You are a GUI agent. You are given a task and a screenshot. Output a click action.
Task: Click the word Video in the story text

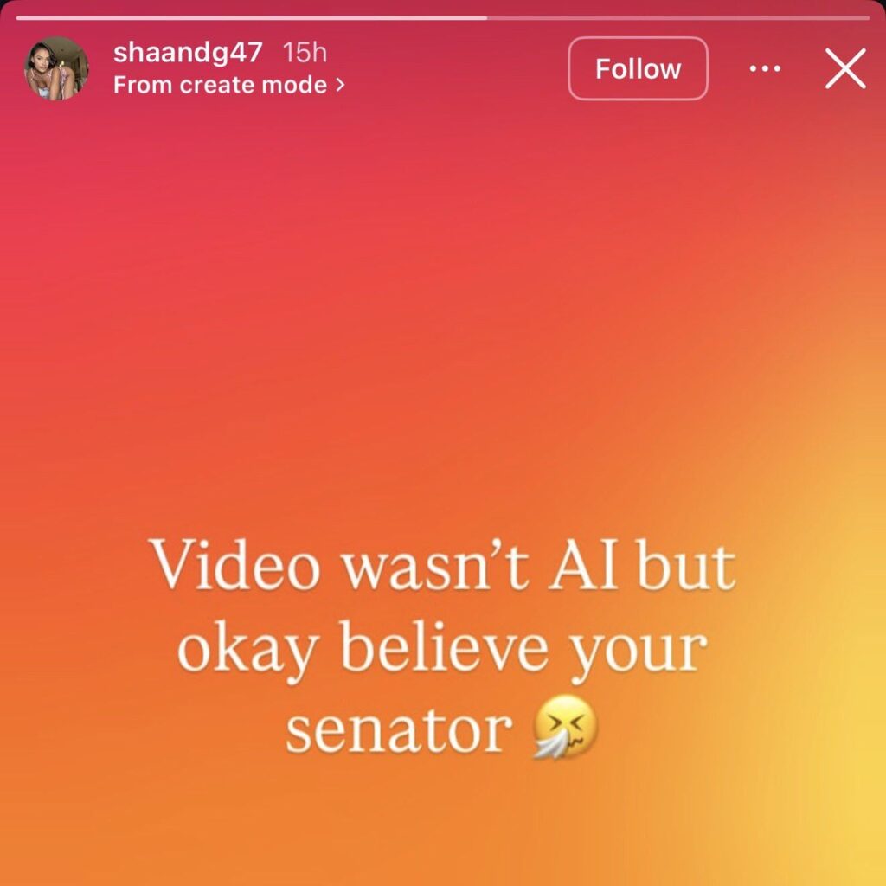click(x=234, y=565)
